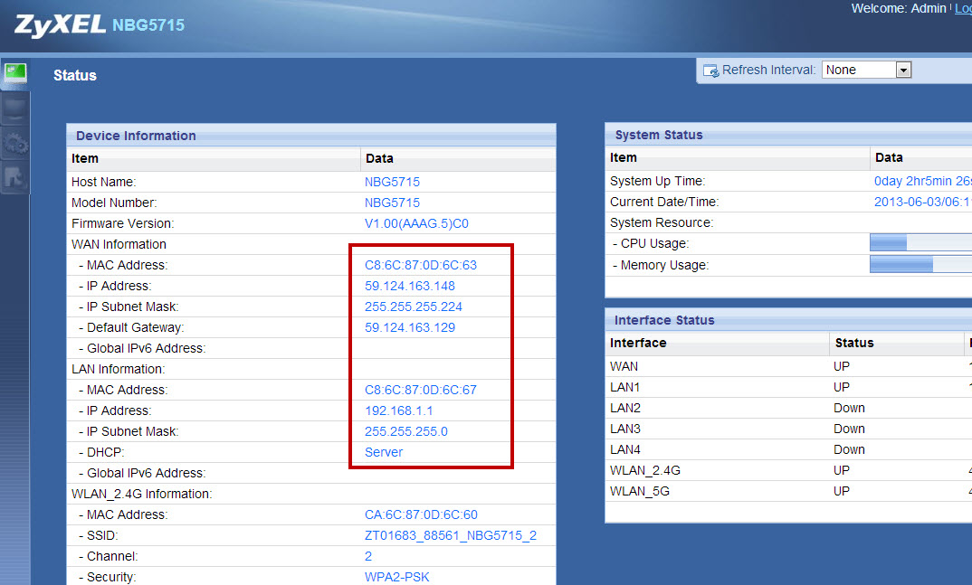Click the System Up Time value 0day 2hr5min
The image size is (972, 585).
click(x=922, y=181)
